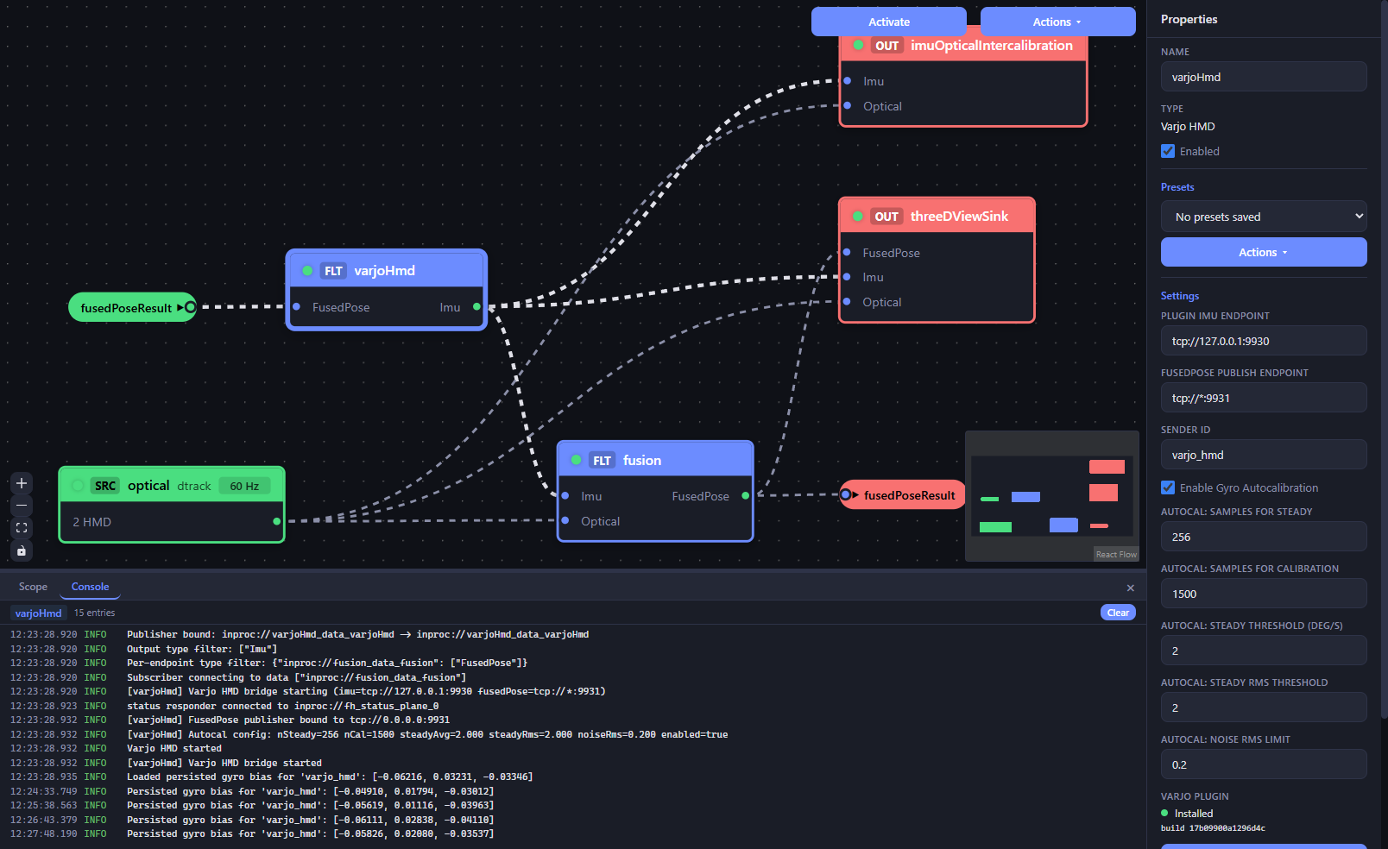Edit the Name field varjoHmd

tap(1264, 77)
